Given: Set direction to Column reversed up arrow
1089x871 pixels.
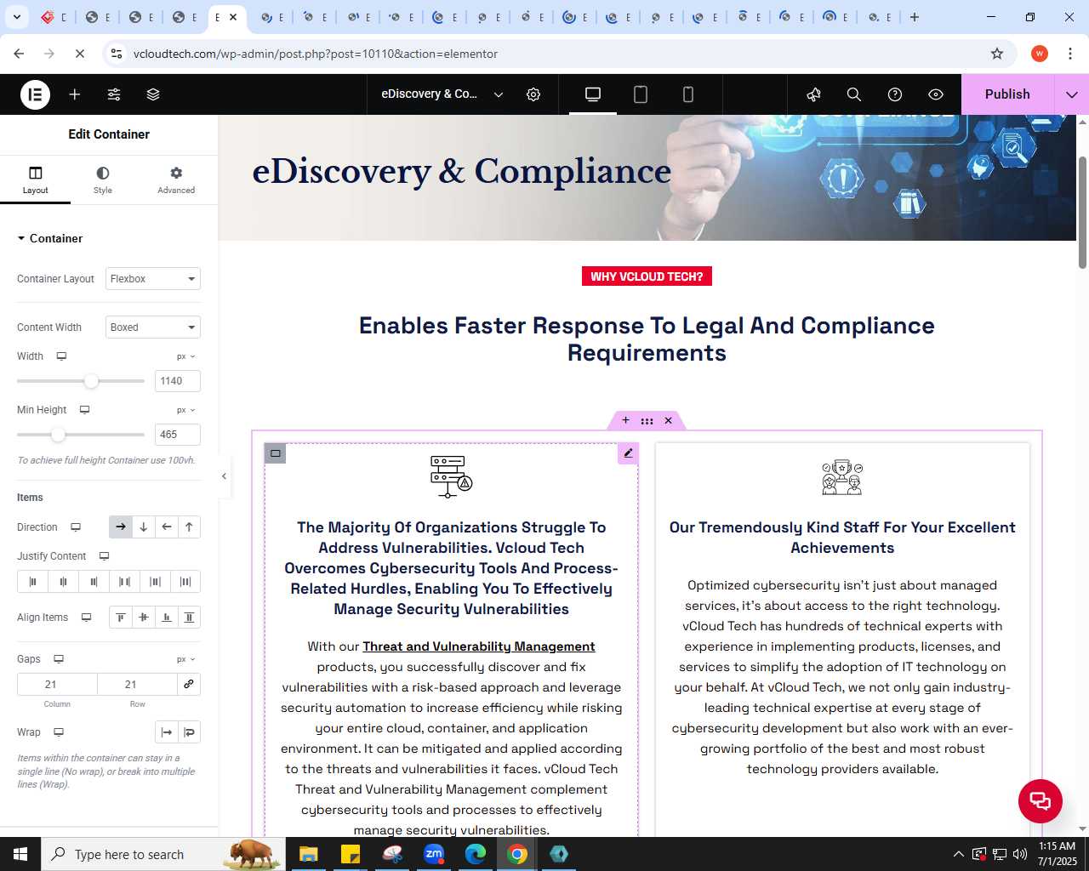Looking at the screenshot, I should 189,527.
